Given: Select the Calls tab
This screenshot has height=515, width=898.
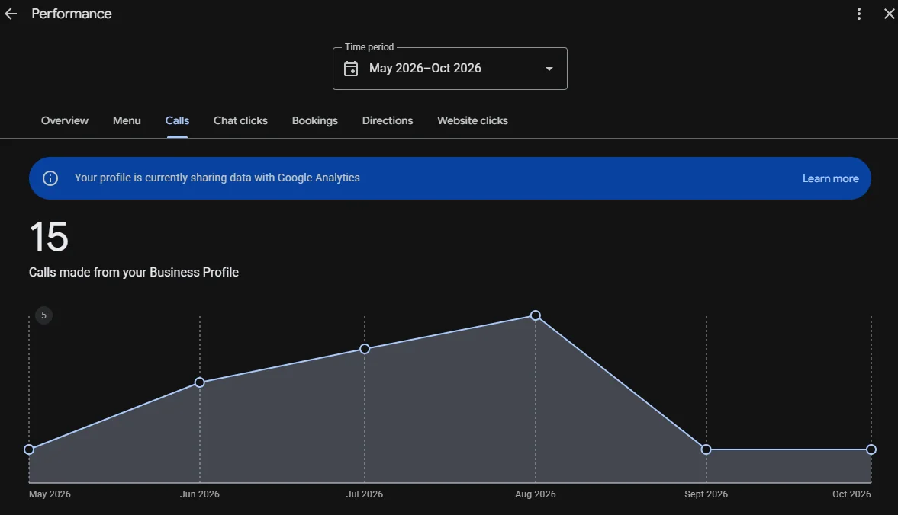Looking at the screenshot, I should coord(177,120).
